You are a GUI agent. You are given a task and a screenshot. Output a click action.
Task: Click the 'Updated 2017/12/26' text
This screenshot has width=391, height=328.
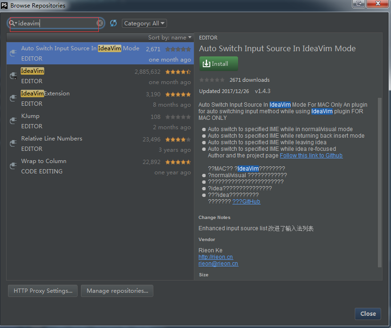coord(224,91)
